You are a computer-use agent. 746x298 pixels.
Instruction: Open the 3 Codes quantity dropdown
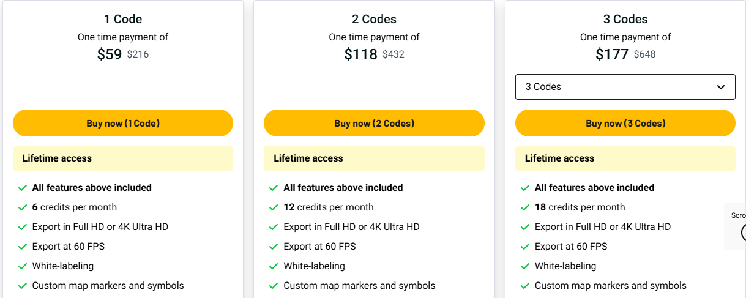[x=624, y=87]
